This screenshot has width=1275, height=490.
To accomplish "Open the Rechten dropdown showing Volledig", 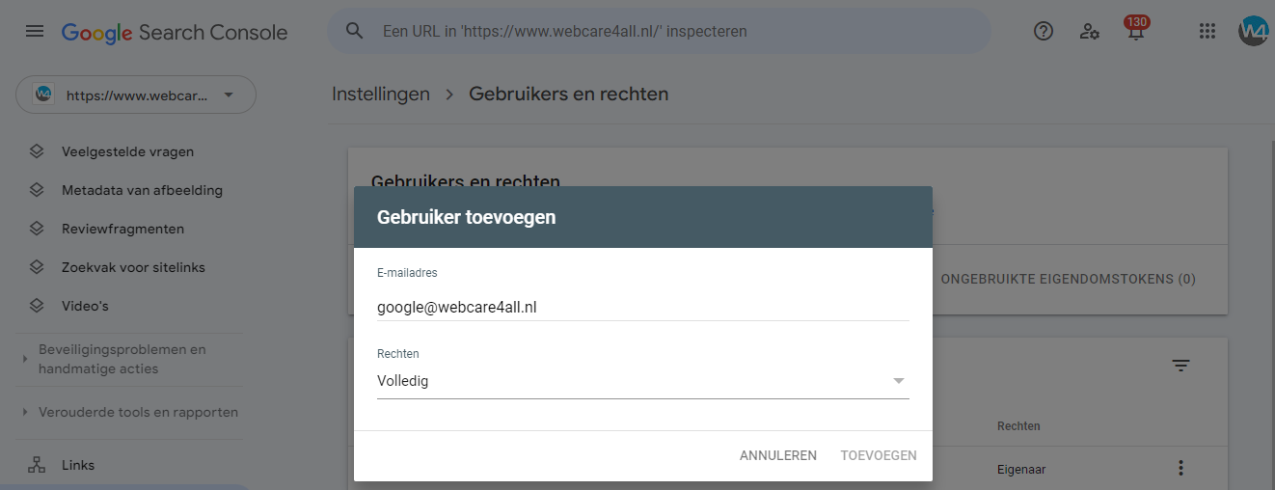I will (x=643, y=381).
